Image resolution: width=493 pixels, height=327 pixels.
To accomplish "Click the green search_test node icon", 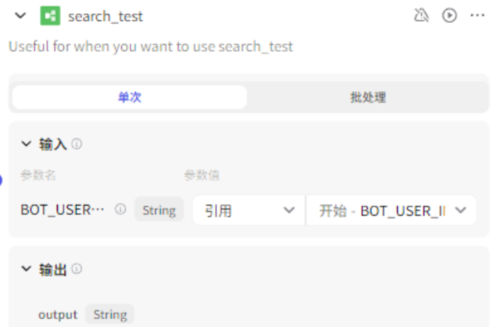I will coord(50,16).
